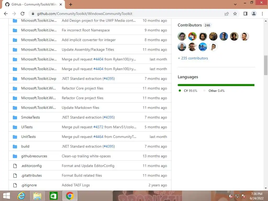The width and height of the screenshot is (268, 201).
Task: Click the site lock icon
Action: [33, 14]
